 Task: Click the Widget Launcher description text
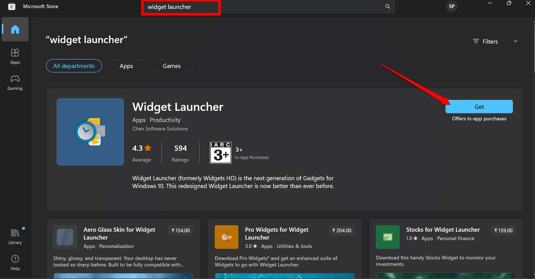pos(233,182)
